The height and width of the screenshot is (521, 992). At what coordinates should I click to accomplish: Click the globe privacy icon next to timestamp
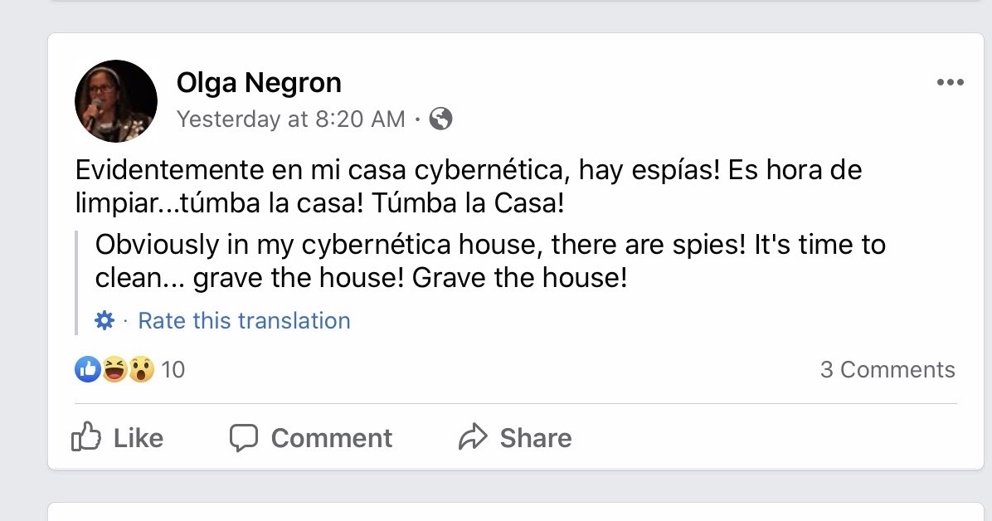coord(440,119)
